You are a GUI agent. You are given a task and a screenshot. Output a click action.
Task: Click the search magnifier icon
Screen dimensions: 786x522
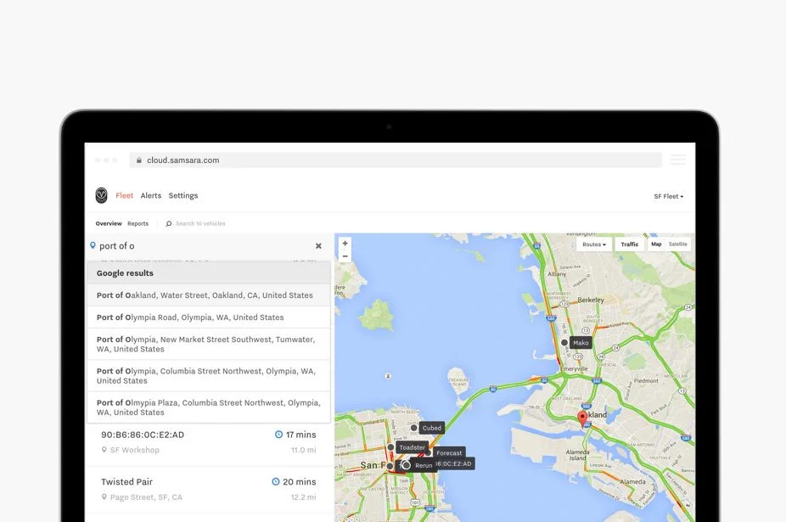point(169,223)
